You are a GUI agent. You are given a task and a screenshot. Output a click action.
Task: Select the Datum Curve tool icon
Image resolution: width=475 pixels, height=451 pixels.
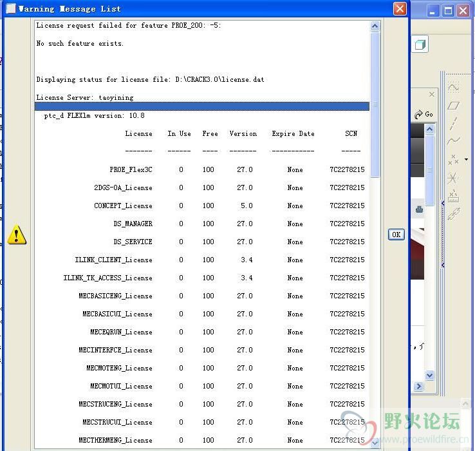tap(454, 140)
